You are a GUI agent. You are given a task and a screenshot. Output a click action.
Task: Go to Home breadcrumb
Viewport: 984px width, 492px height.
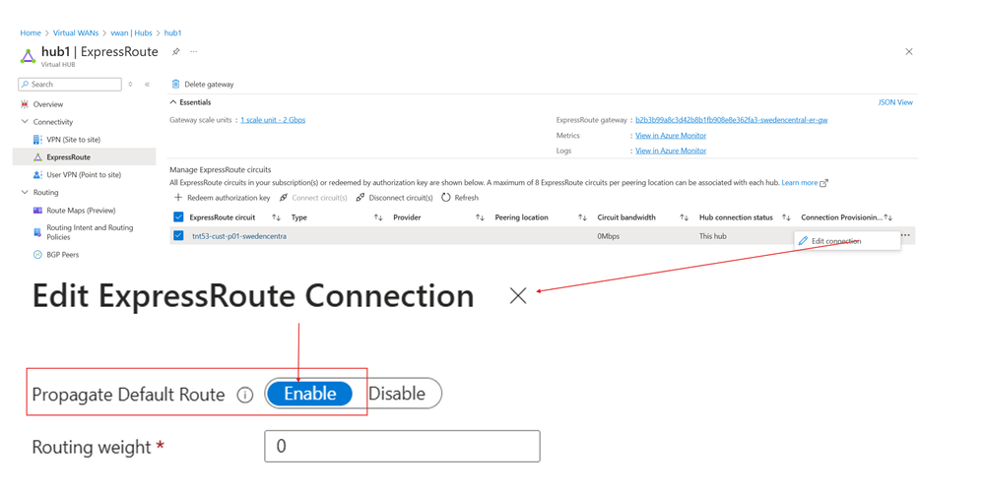click(x=31, y=32)
